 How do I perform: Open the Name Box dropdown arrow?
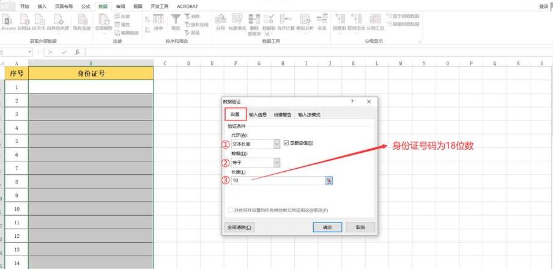30,52
